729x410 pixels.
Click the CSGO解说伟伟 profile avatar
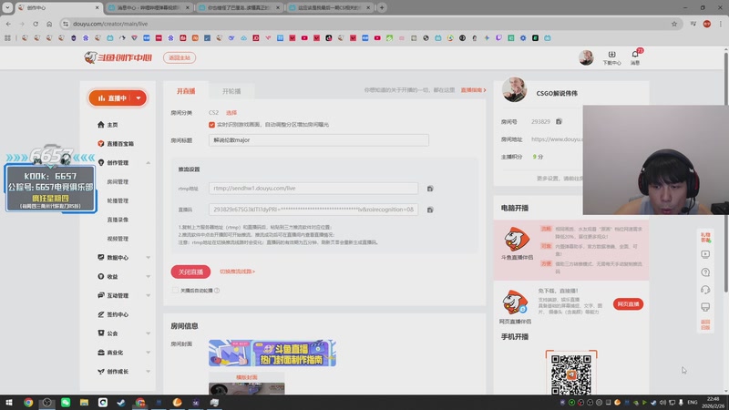click(x=514, y=89)
